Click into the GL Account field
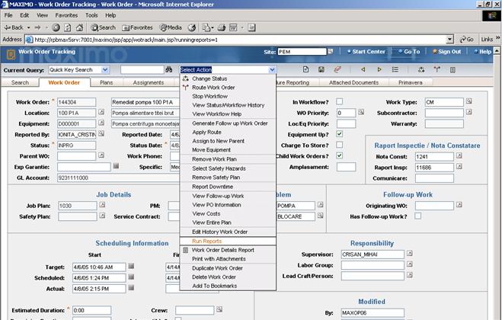Image resolution: width=502 pixels, height=320 pixels. point(118,178)
